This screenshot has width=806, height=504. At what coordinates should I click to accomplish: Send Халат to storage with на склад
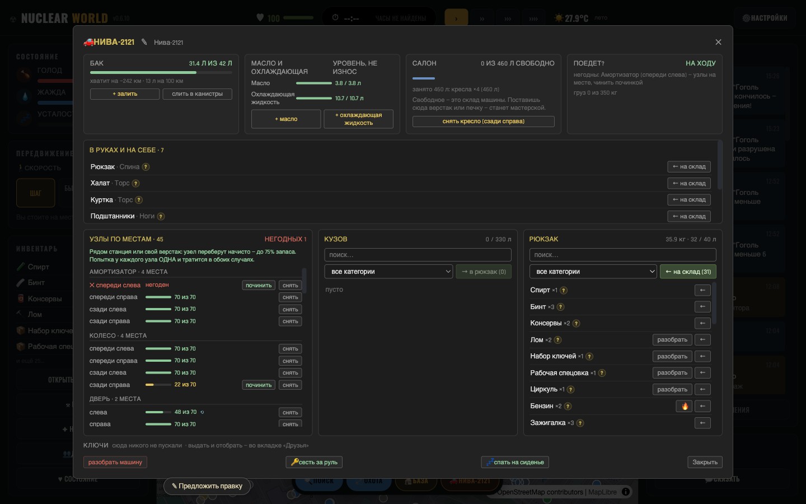tap(689, 184)
